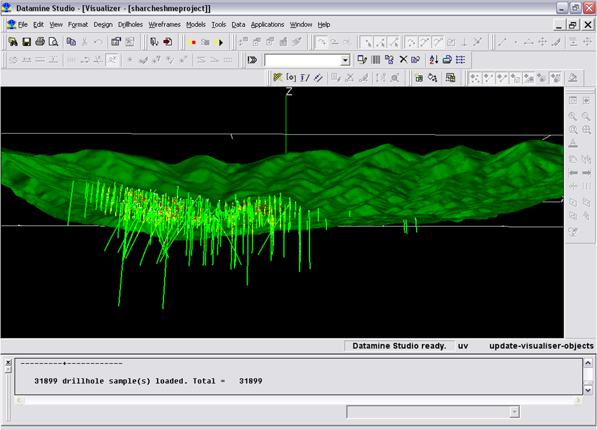Click the red record script icon
The image size is (597, 430).
(x=192, y=42)
